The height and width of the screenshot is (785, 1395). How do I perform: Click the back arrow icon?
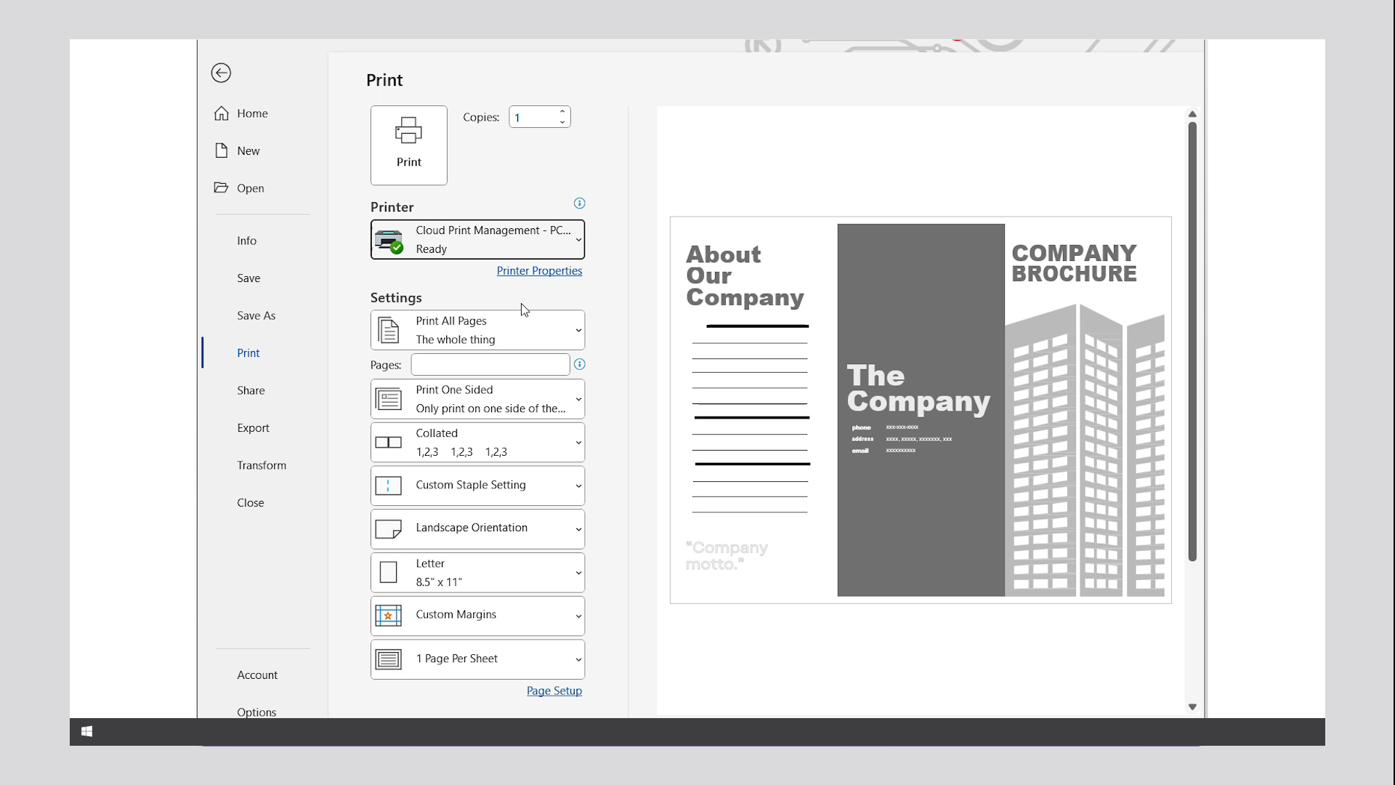pos(221,73)
